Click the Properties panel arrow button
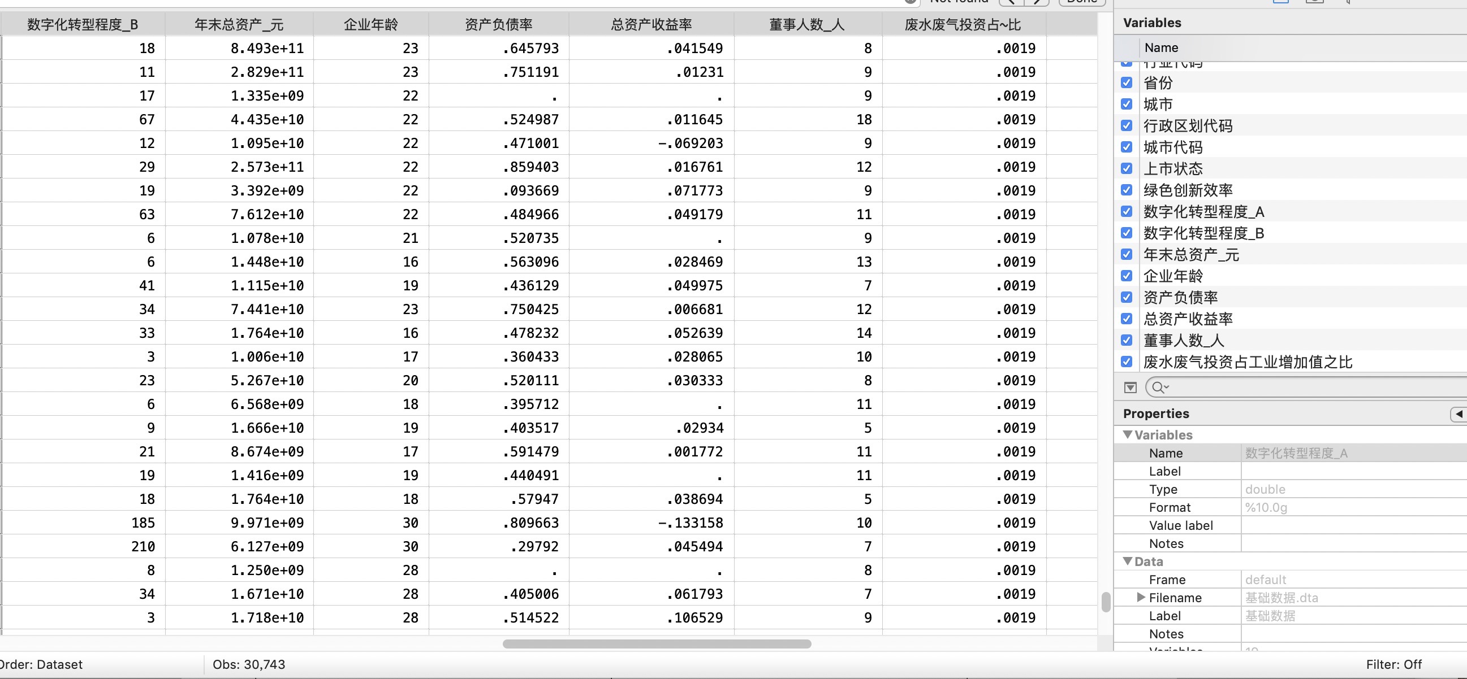The height and width of the screenshot is (679, 1467). point(1459,414)
